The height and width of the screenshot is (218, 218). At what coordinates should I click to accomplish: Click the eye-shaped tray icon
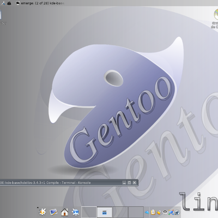(165, 212)
